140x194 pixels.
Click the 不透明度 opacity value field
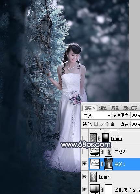click(135, 116)
